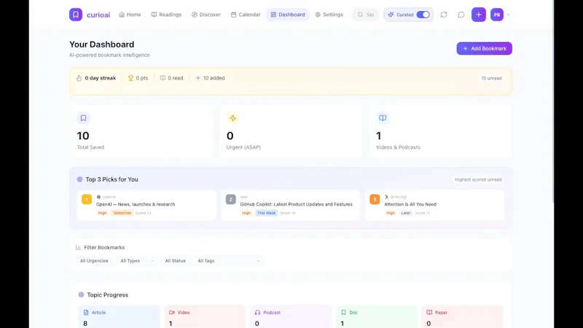Viewport: 583px width, 328px height.
Task: Open the PR profile avatar
Action: tap(497, 15)
